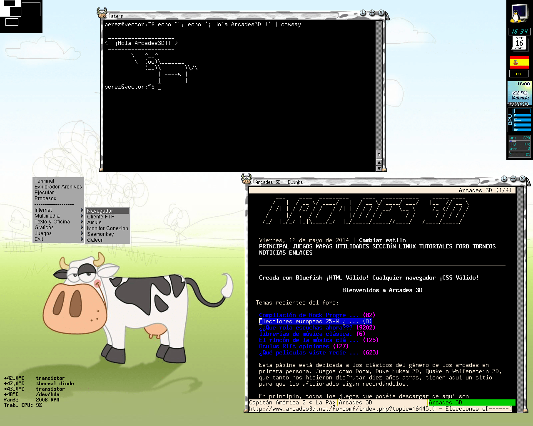The image size is (533, 426).
Task: Open the MAPAS link
Action: click(x=324, y=247)
